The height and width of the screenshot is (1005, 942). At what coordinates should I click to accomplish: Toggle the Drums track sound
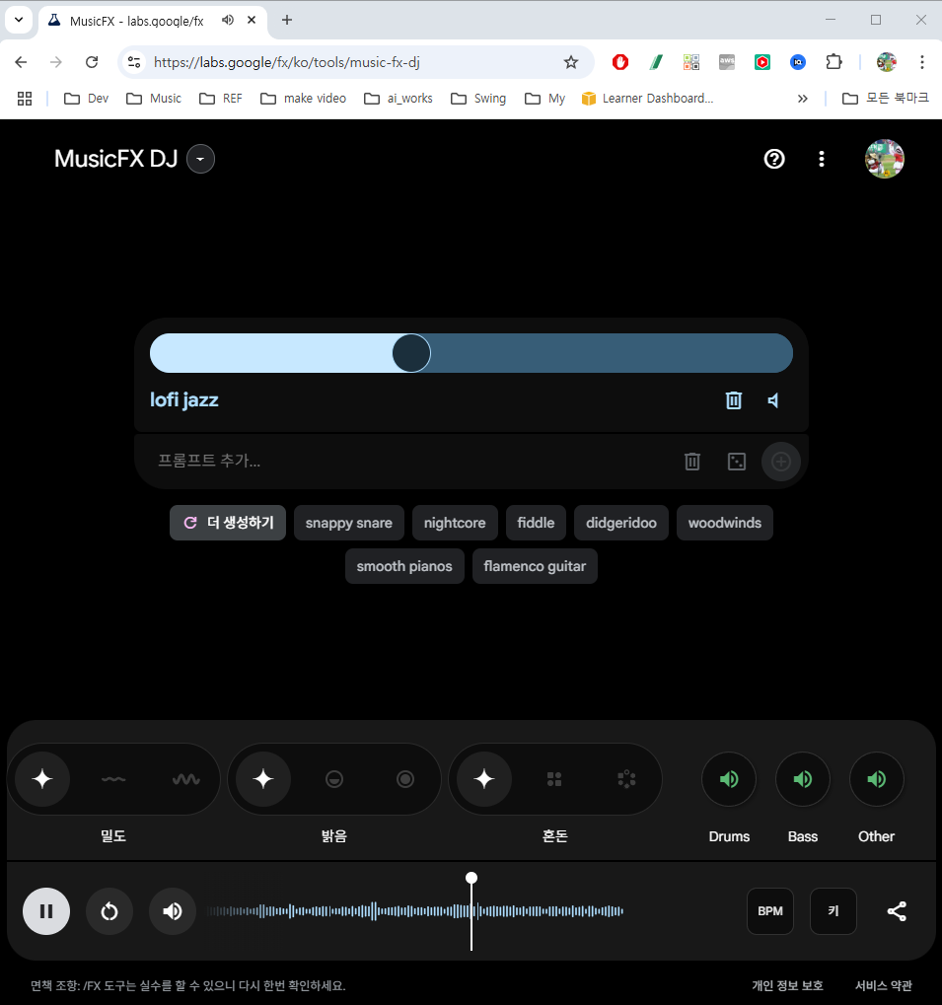coord(729,779)
